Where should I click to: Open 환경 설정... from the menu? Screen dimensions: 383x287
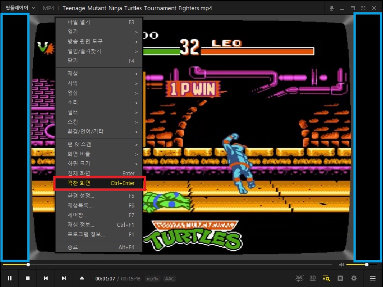[99, 196]
